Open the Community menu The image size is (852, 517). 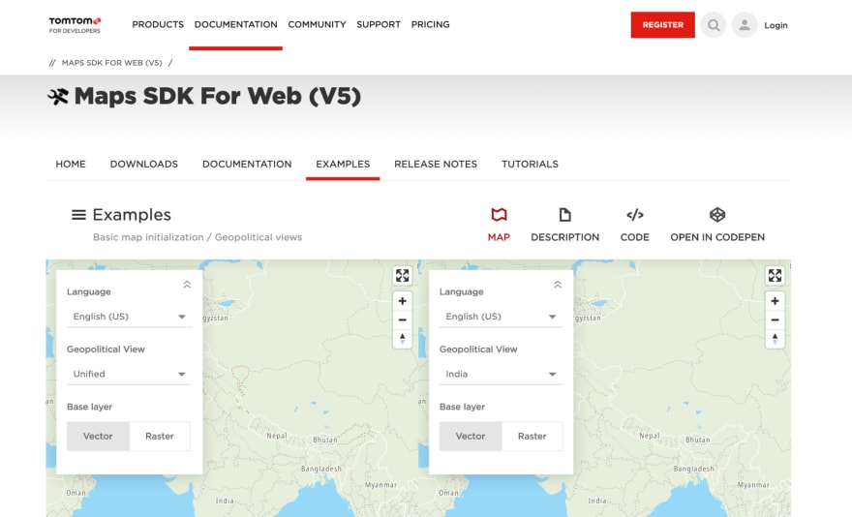click(x=317, y=24)
